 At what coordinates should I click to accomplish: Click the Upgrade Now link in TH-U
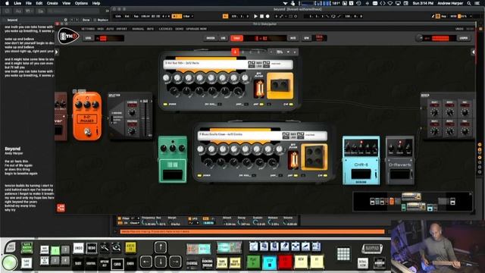point(196,29)
